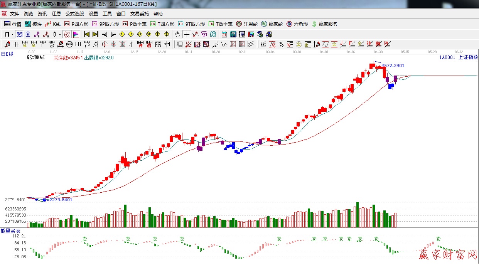Open the candlestick style dropdown arrow

coord(60,34)
